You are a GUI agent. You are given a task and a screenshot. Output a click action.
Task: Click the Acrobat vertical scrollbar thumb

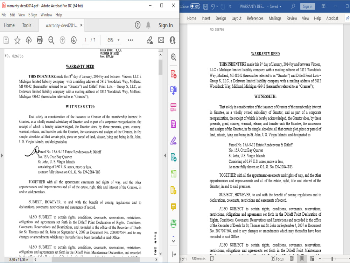[x=160, y=67]
